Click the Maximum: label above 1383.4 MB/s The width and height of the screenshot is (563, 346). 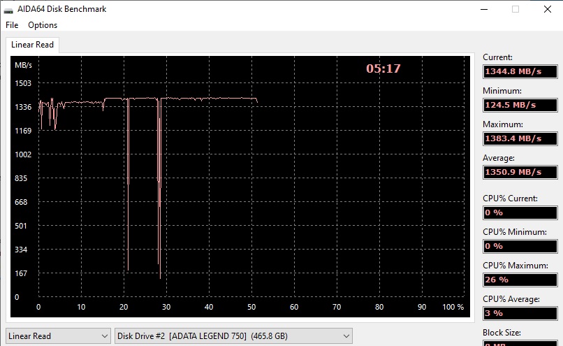pyautogui.click(x=503, y=124)
